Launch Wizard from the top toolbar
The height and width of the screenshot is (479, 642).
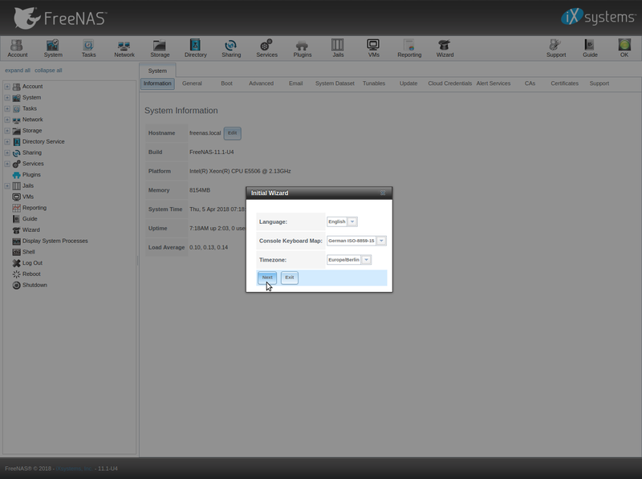(x=445, y=48)
